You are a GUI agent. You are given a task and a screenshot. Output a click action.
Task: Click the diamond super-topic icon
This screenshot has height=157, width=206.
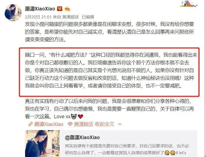pyautogui.click(x=70, y=124)
